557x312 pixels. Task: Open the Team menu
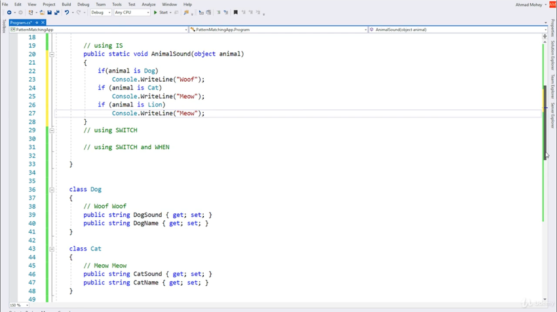[100, 5]
